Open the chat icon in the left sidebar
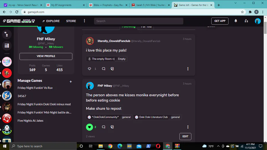 pyautogui.click(x=7, y=34)
